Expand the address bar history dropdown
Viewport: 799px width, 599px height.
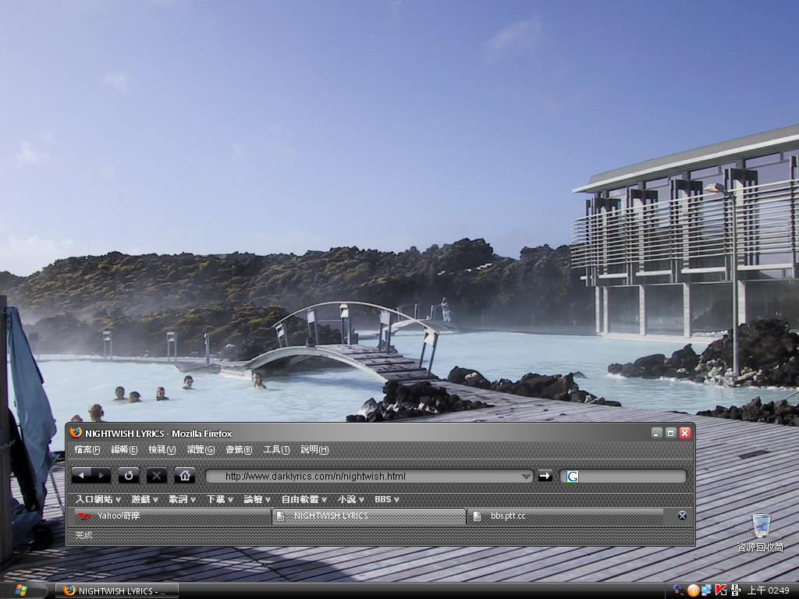526,477
